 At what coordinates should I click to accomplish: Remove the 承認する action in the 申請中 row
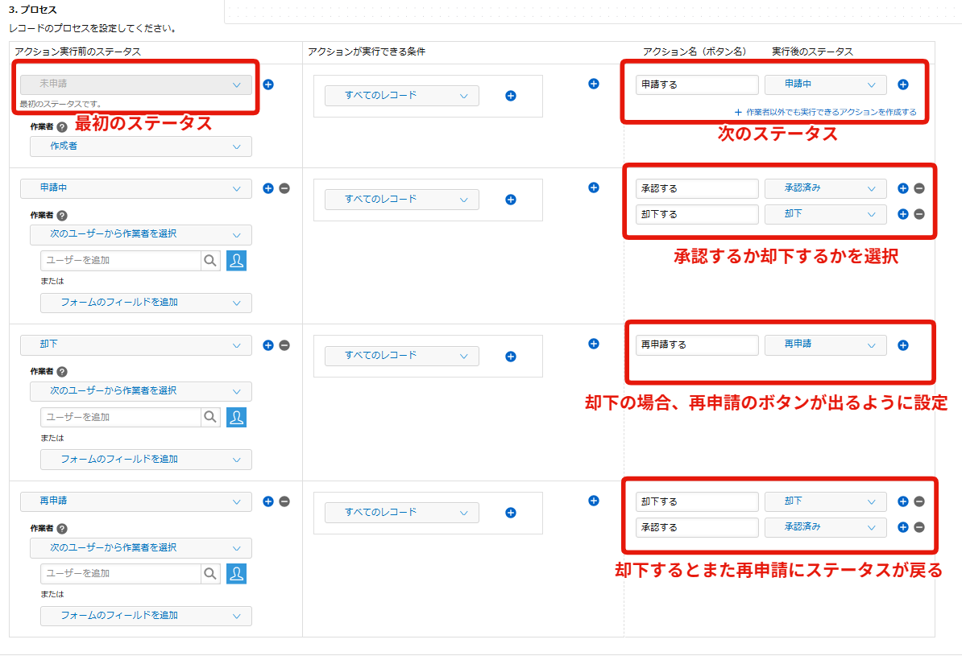tap(919, 188)
